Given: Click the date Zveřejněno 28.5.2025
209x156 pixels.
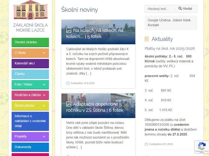Looking at the screenshot, I should tap(161, 144).
